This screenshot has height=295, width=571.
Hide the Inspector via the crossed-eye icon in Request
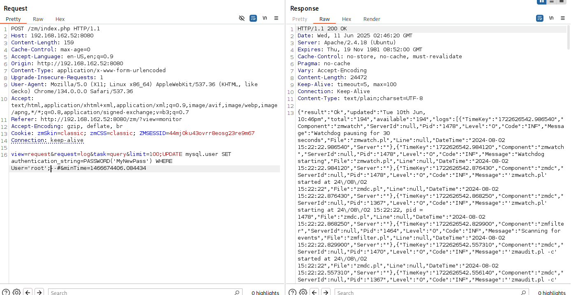[242, 18]
